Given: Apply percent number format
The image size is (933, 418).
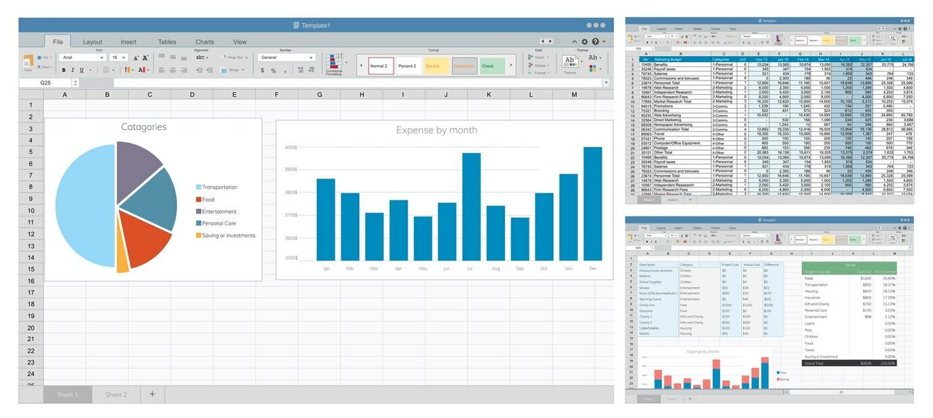Looking at the screenshot, I should (x=273, y=70).
